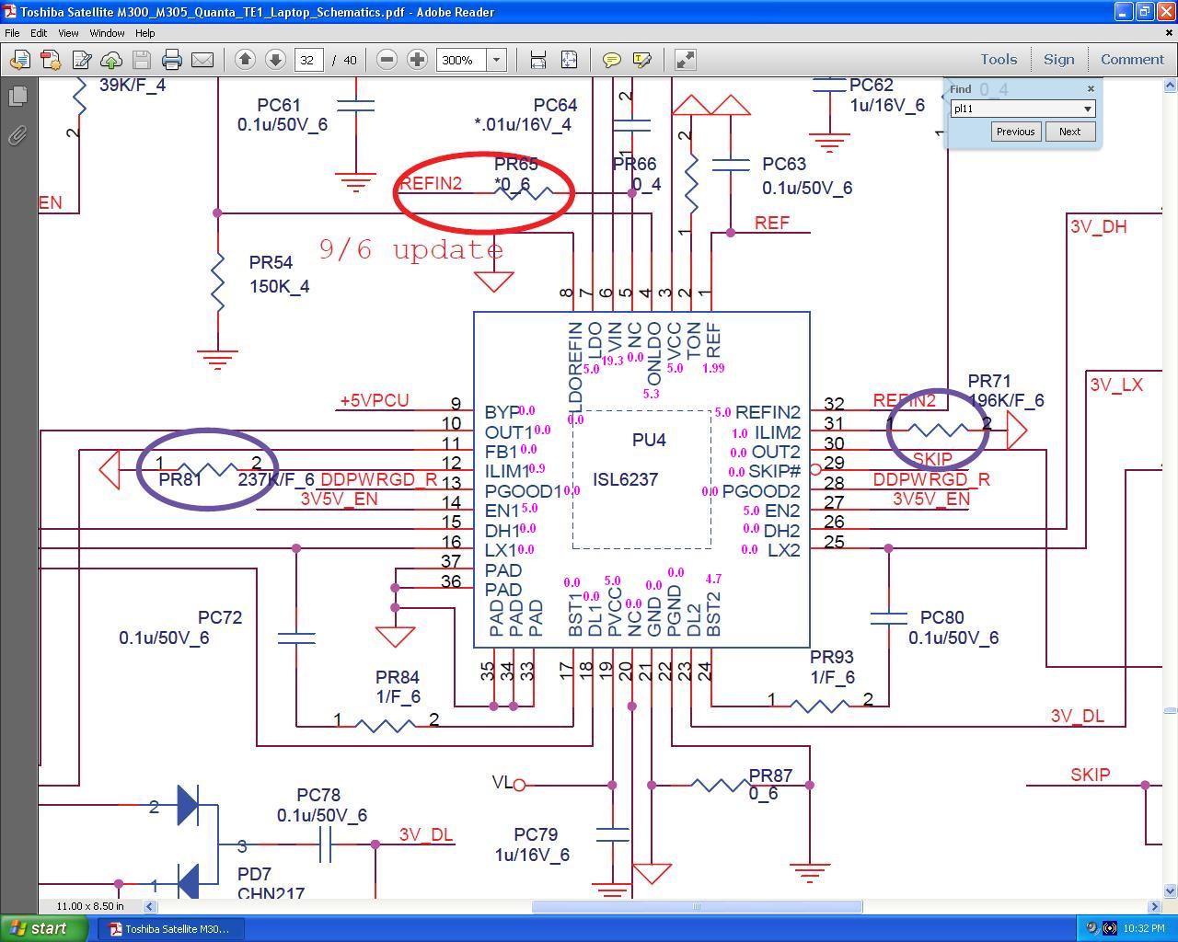Click the PR87 resistor label
Screen dimensions: 1178x942
pyautogui.click(x=770, y=775)
